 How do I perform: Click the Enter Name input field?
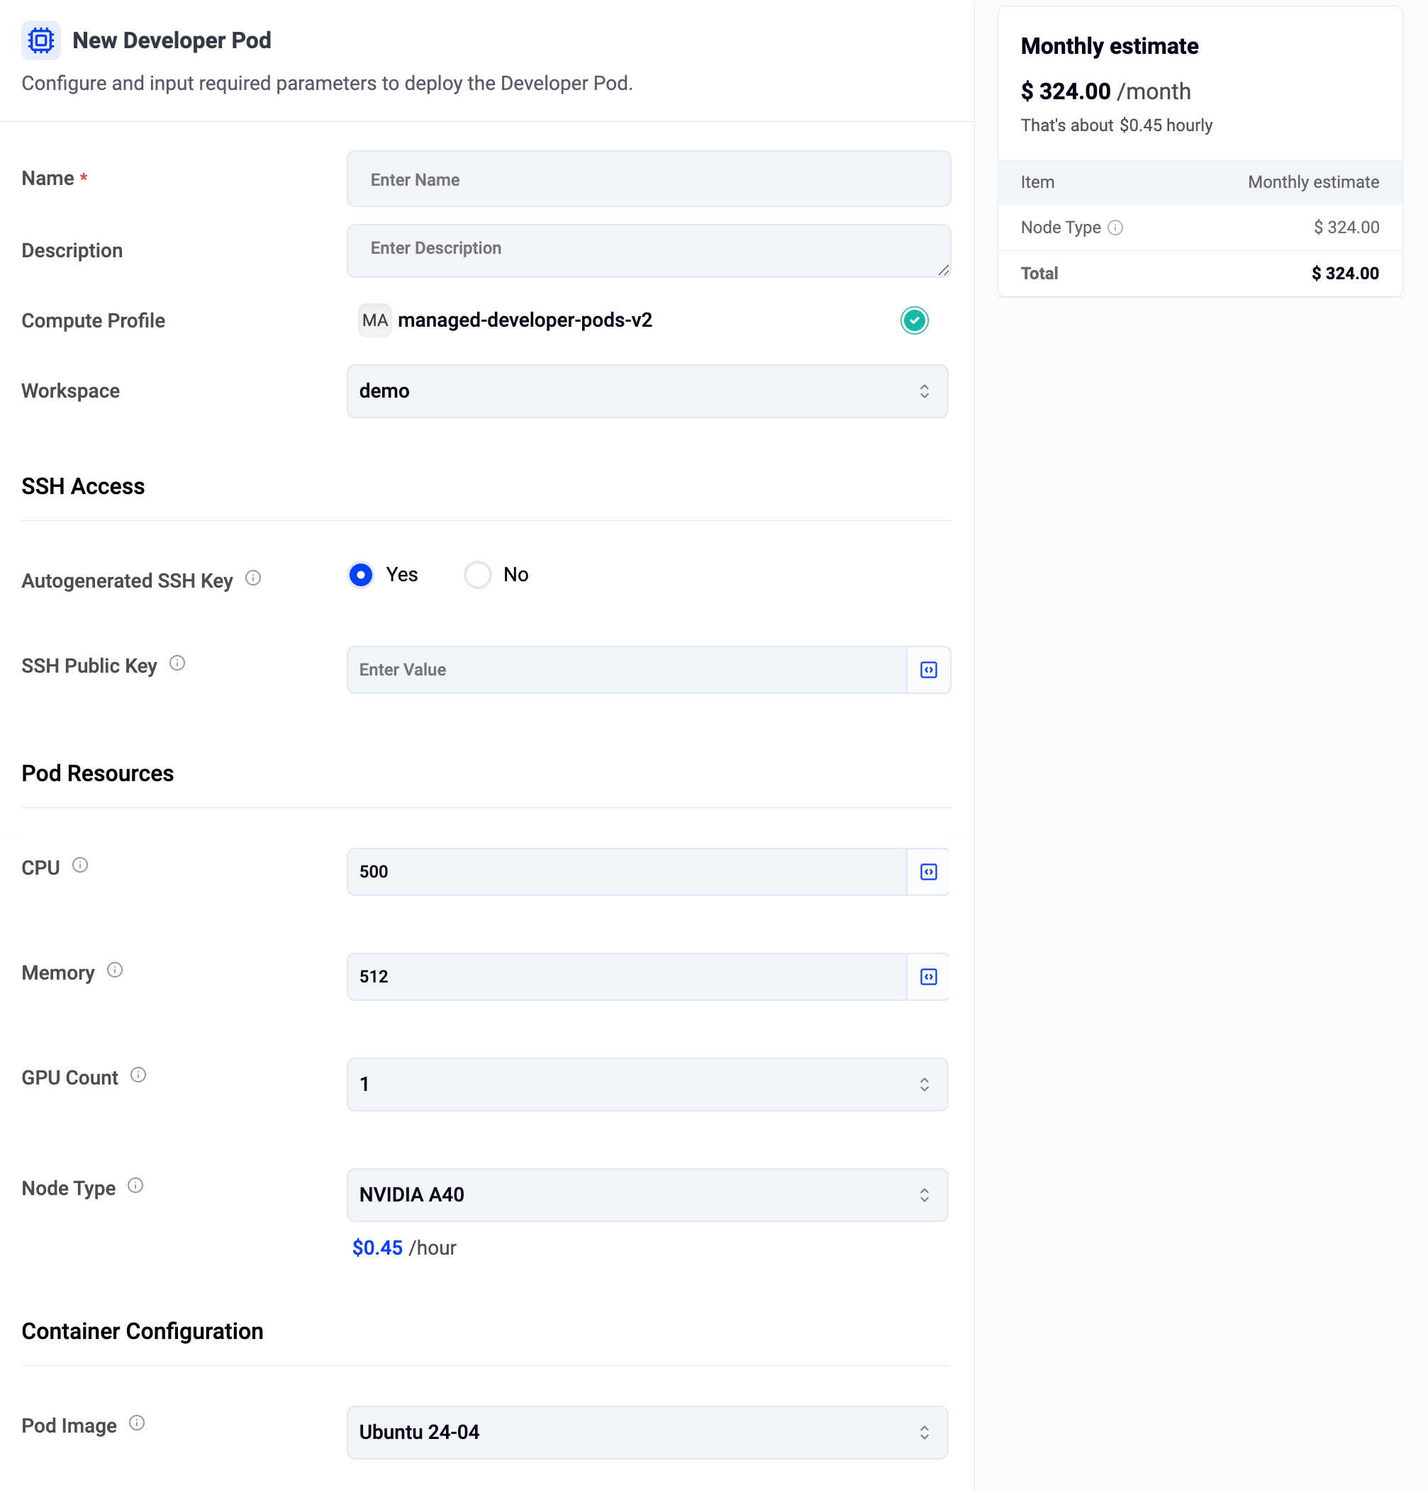(649, 179)
